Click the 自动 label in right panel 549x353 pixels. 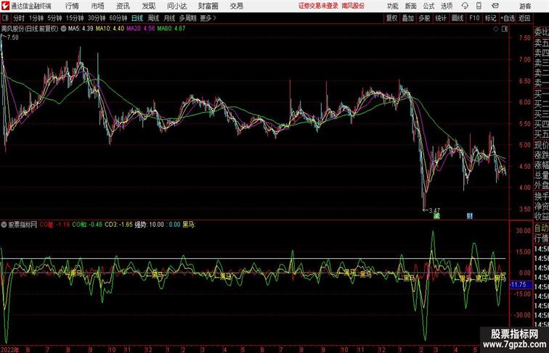[x=541, y=228]
